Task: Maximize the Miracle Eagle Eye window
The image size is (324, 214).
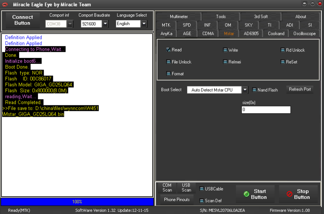Action: [x=312, y=4]
